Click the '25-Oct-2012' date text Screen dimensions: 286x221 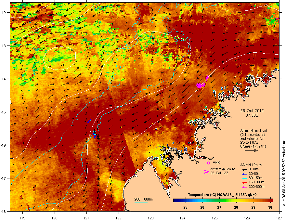252,111
